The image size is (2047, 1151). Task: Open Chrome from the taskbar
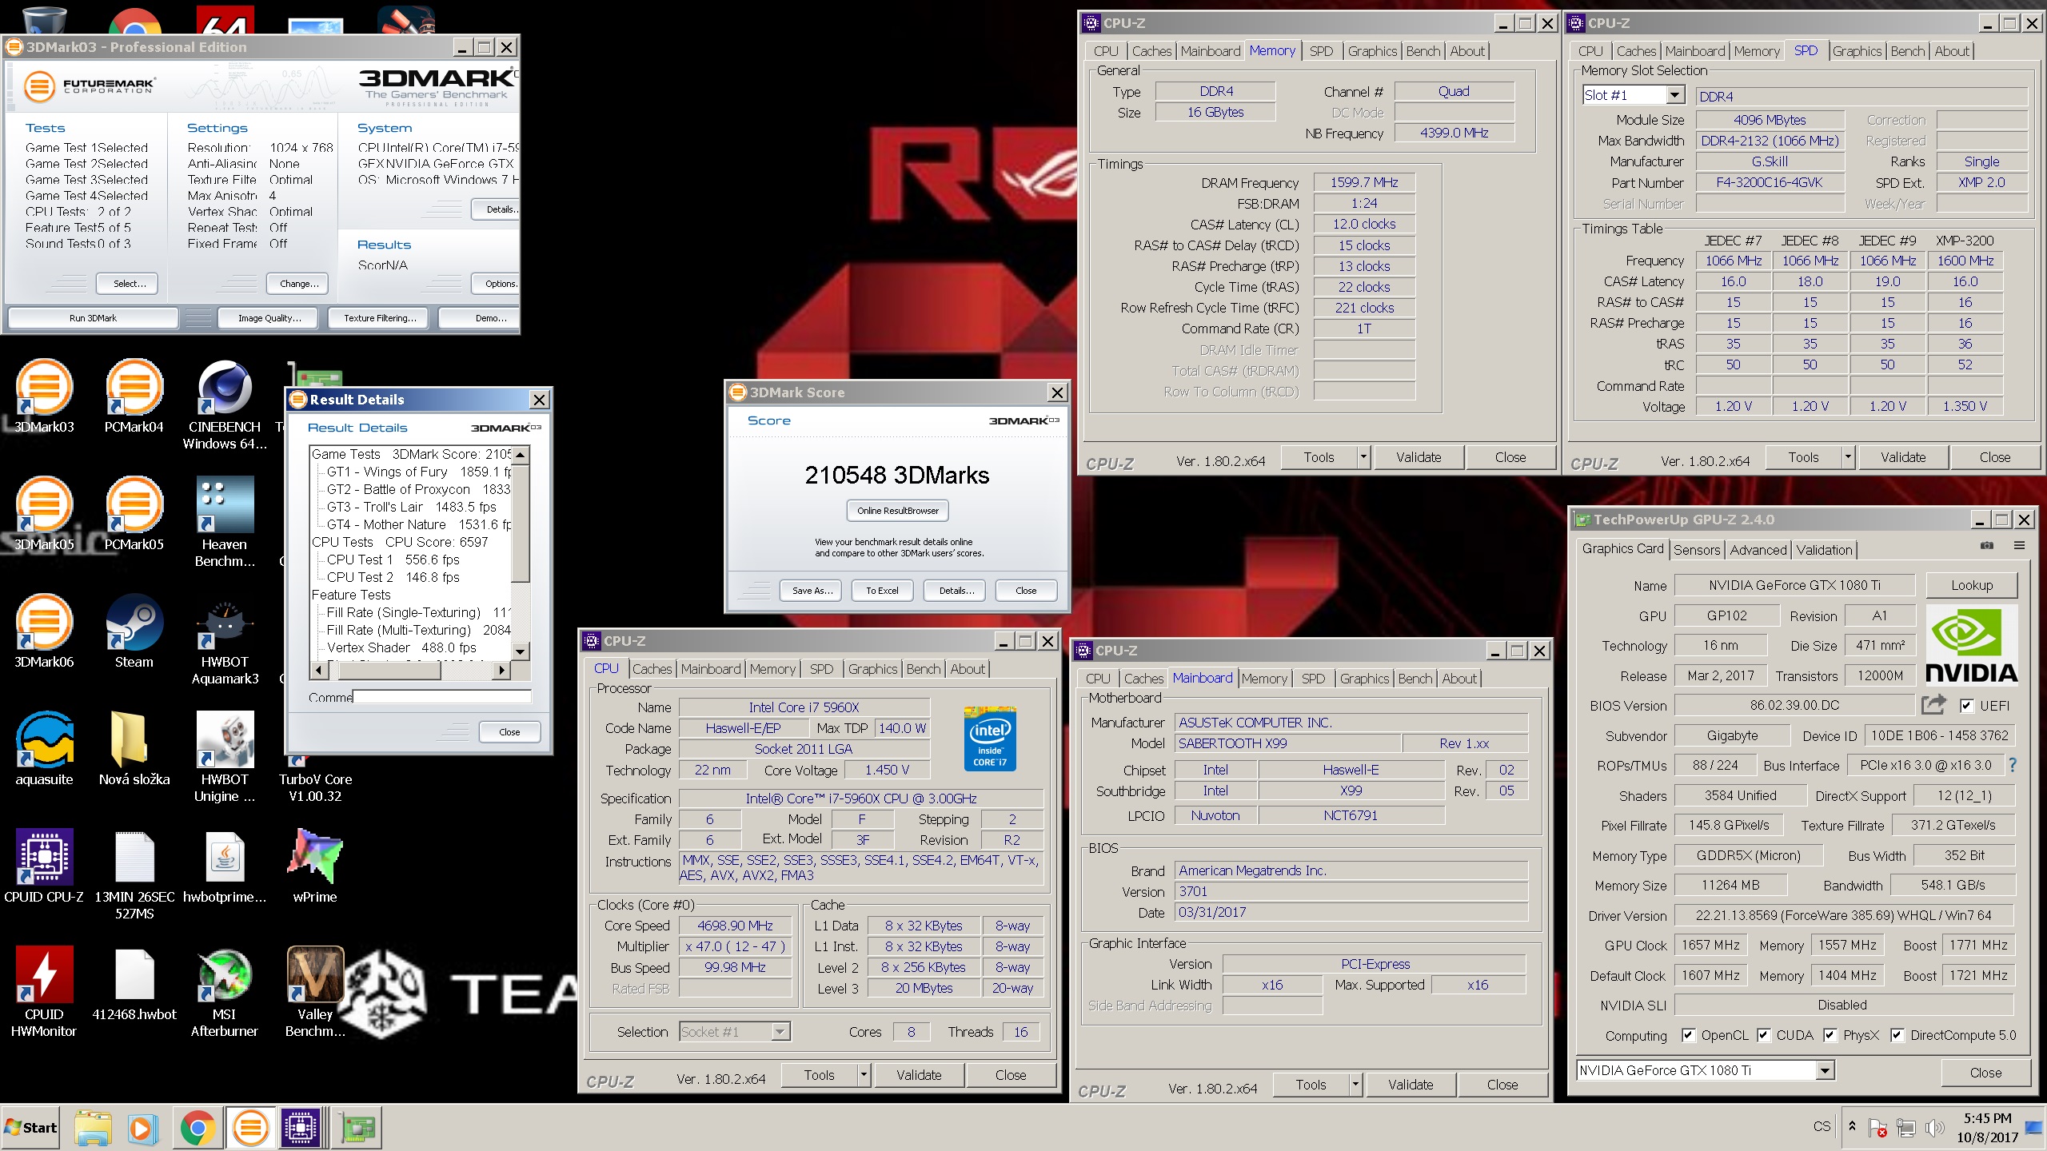tap(197, 1128)
